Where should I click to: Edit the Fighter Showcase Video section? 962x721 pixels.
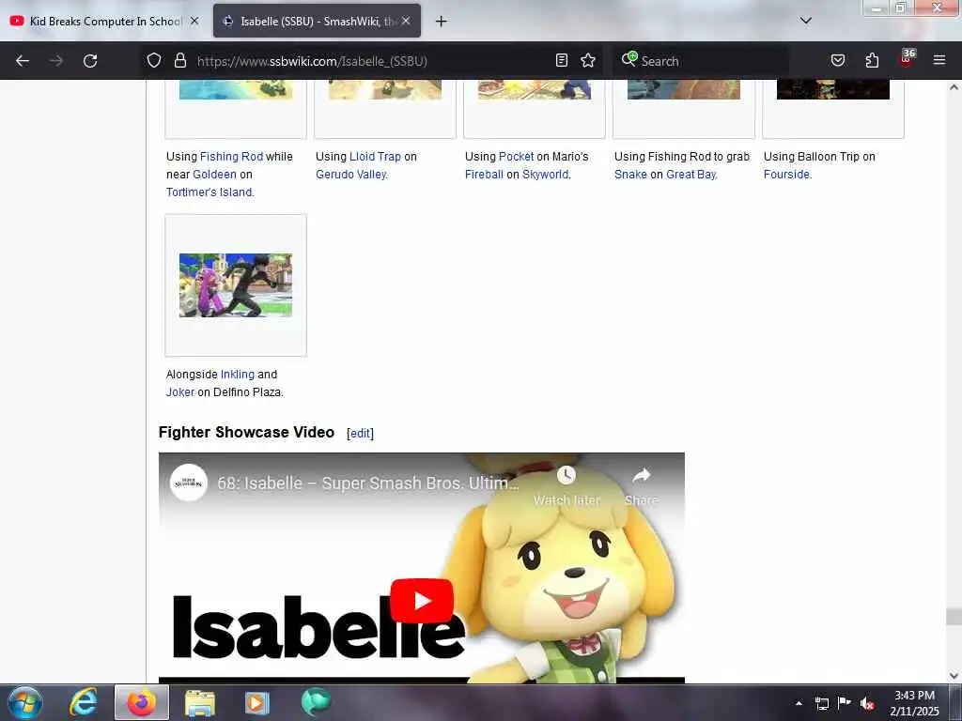pos(360,434)
